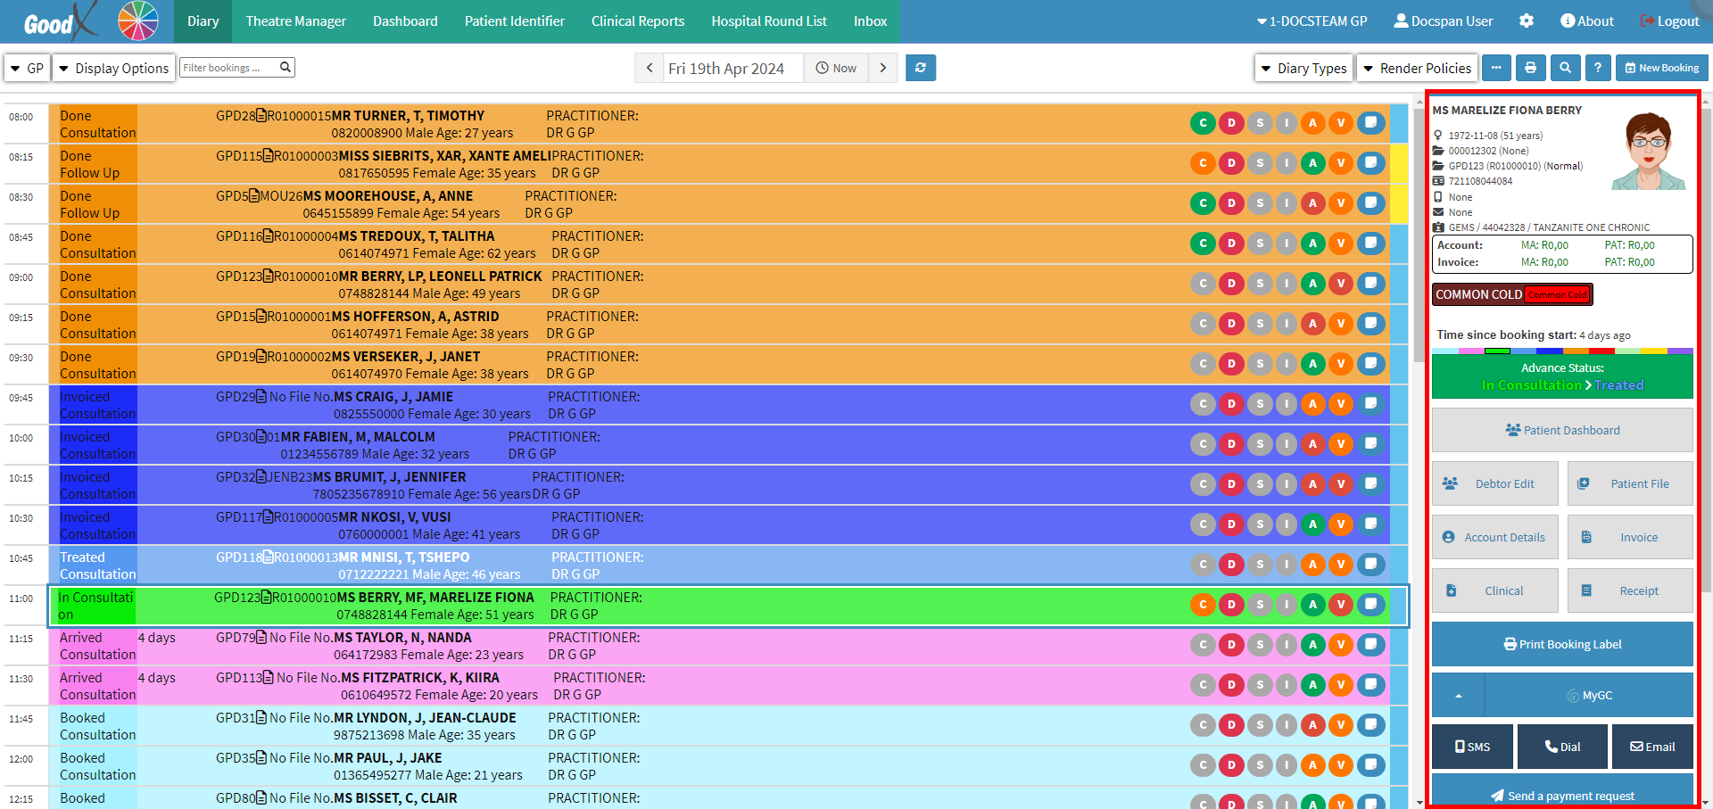Image resolution: width=1713 pixels, height=809 pixels.
Task: Toggle the A status circle for Ms Taylor
Action: pyautogui.click(x=1312, y=645)
